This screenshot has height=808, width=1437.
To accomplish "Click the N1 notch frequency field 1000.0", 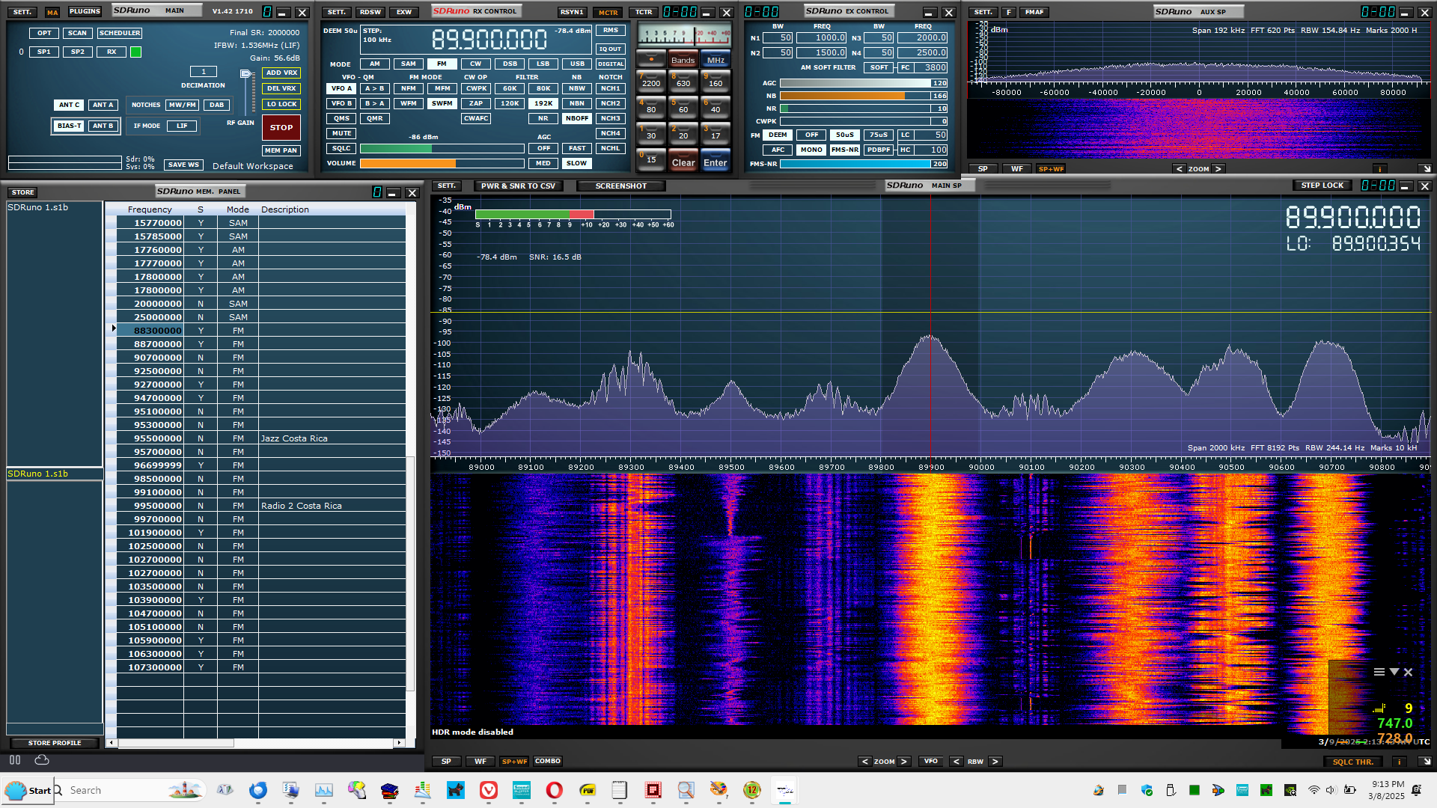I will tap(822, 37).
